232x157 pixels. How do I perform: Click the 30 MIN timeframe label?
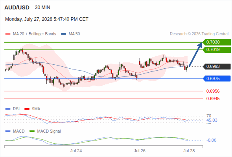[42, 7]
